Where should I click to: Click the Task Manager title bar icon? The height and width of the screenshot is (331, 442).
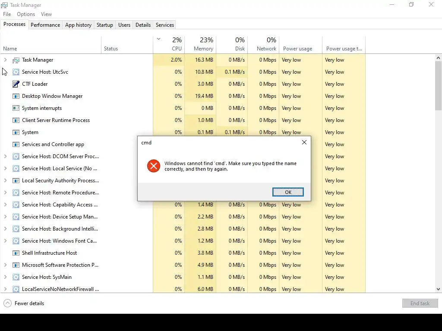click(x=4, y=5)
